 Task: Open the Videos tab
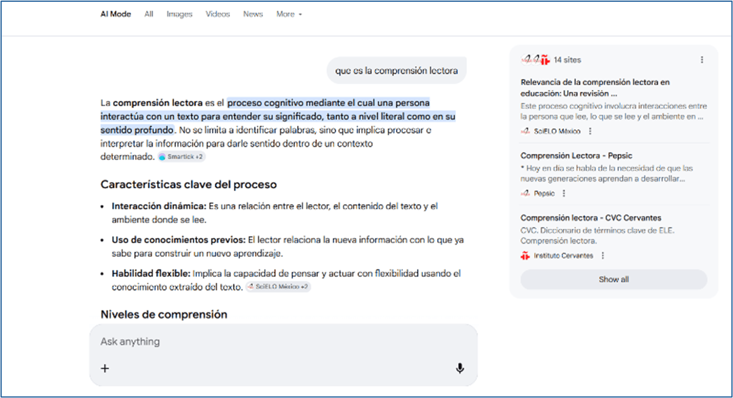click(218, 14)
